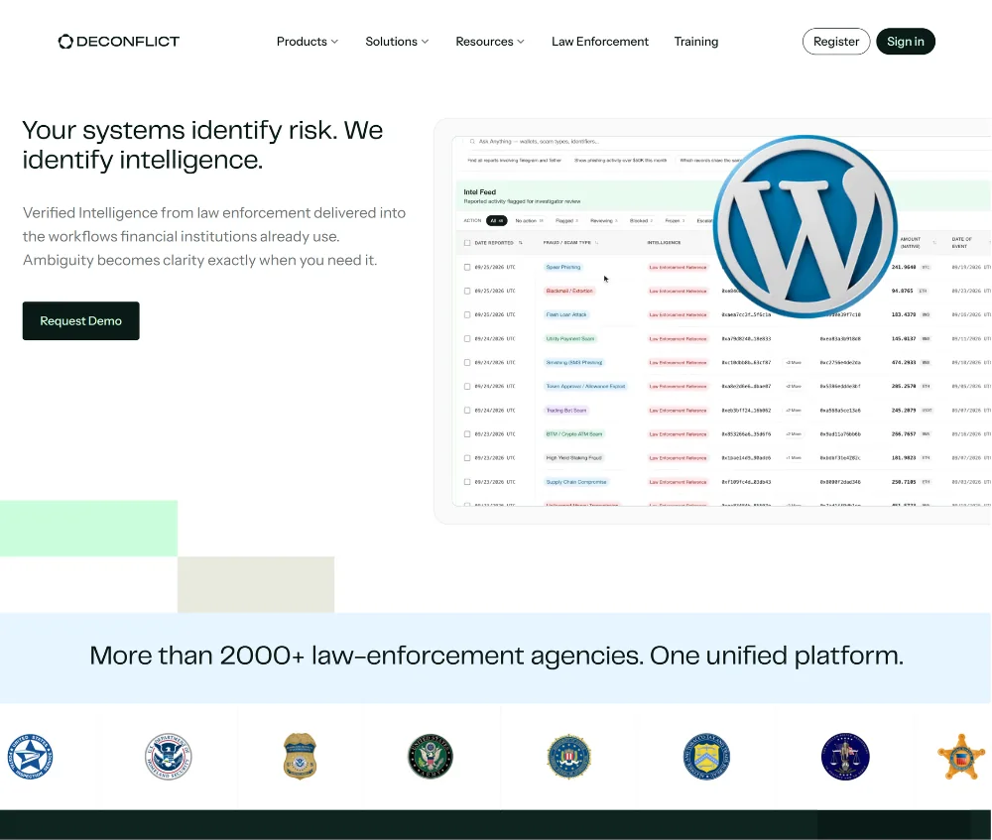Check the Trading Bot Scam row checkbox

point(467,410)
